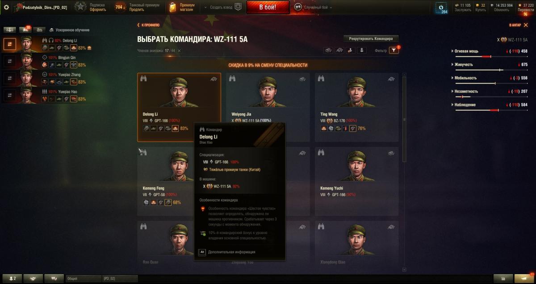536x284 pixels.
Task: Toggle the fourth crew-member filter button near Фильтр
Action: coord(362,50)
